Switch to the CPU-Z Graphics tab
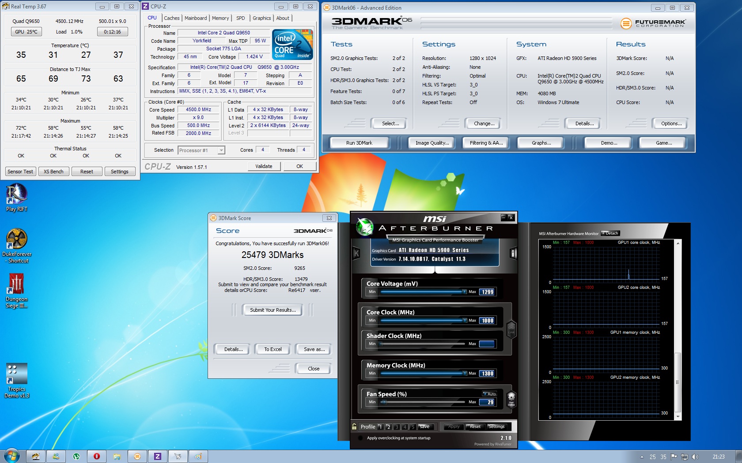742x463 pixels. coord(262,18)
